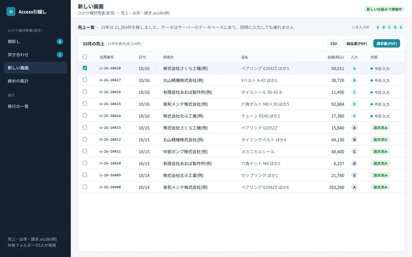412x257 pixels.
Task: Click user avatar D in いま入力中
Action: click(x=395, y=27)
